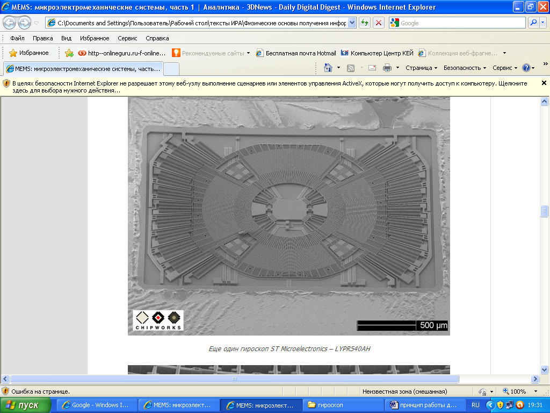Open Рекомендуемые сайты favorite
Image resolution: width=550 pixels, height=413 pixels.
(209, 53)
